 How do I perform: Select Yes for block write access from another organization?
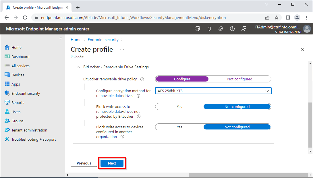click(x=179, y=127)
